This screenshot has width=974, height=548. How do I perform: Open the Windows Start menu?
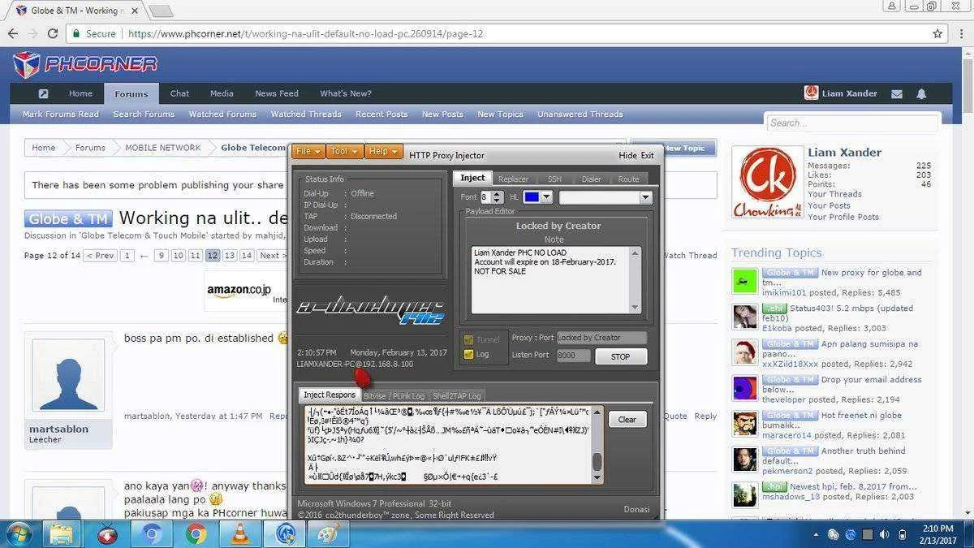click(17, 534)
